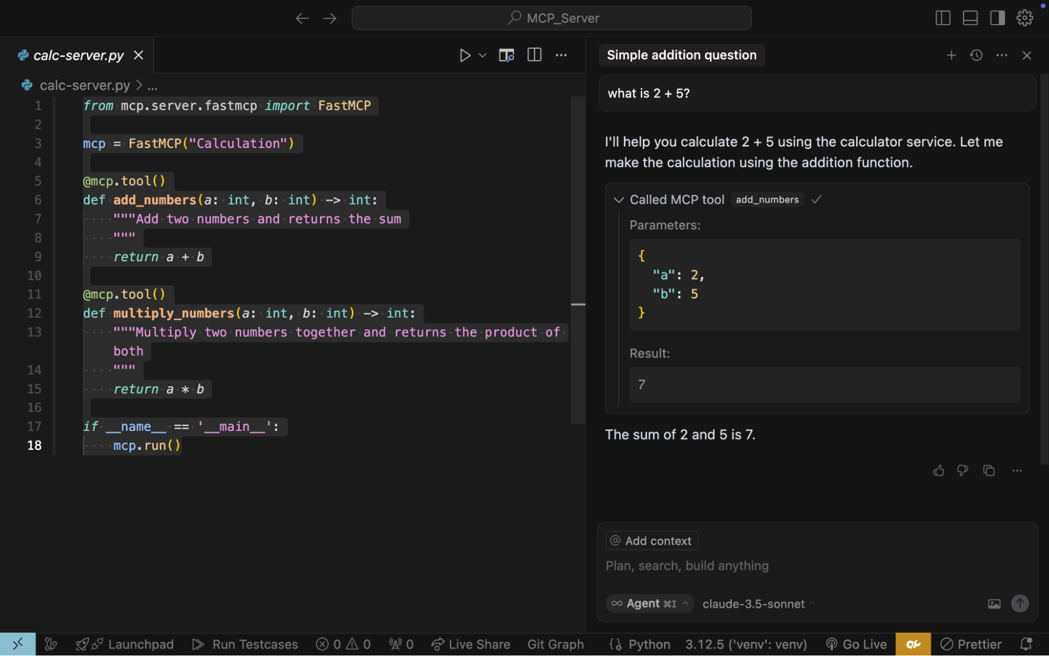Image resolution: width=1049 pixels, height=656 pixels.
Task: Click Add context button
Action: 652,541
